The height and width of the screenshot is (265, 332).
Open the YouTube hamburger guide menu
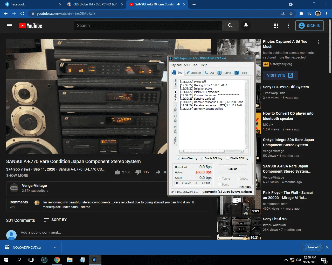click(9, 26)
